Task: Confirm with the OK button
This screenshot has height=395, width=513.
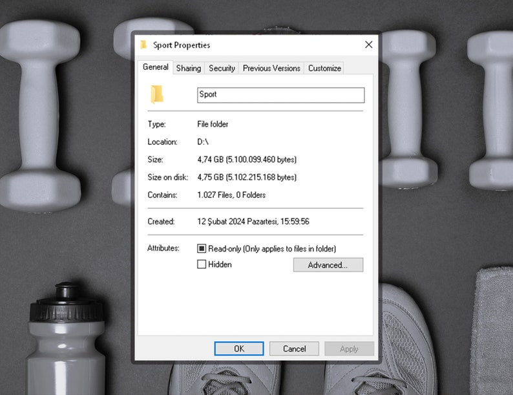Action: pos(239,348)
